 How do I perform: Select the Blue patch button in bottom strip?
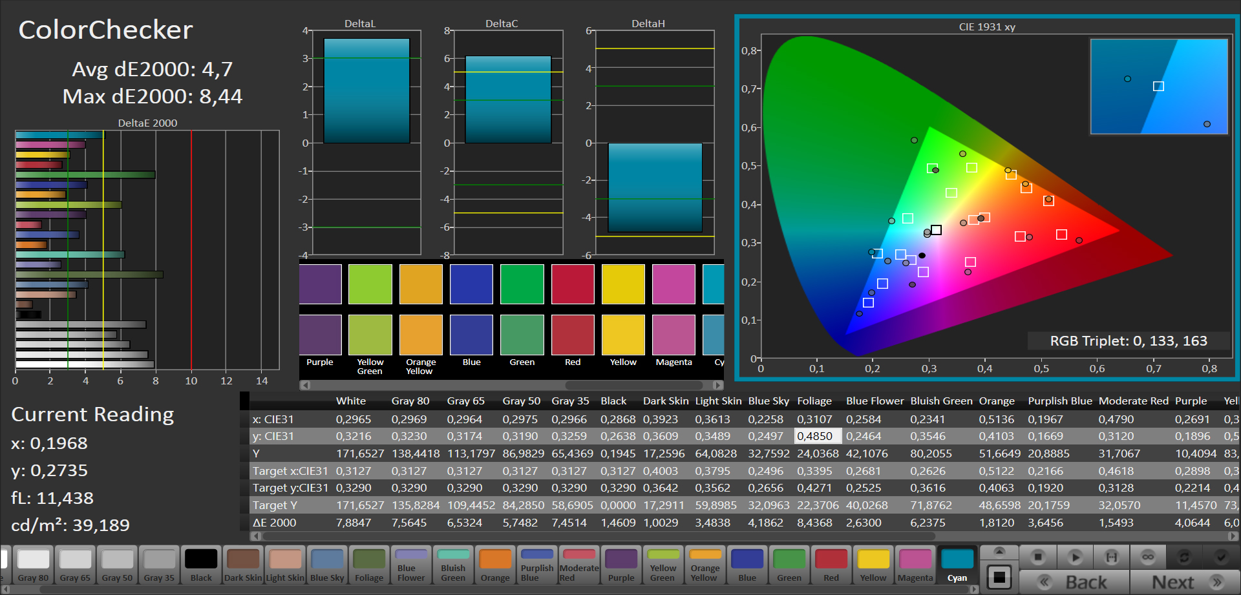click(x=747, y=565)
